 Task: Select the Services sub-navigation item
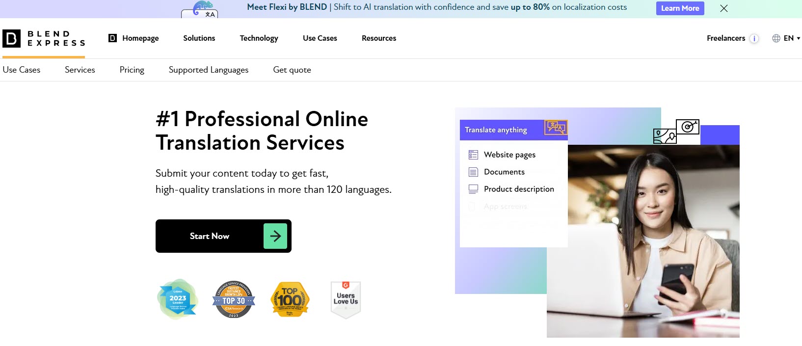(80, 70)
